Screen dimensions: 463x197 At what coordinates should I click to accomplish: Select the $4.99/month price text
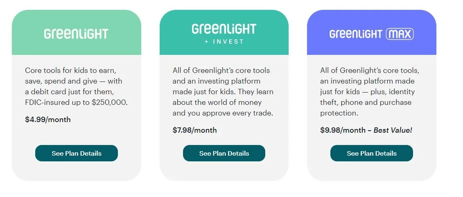pos(48,120)
